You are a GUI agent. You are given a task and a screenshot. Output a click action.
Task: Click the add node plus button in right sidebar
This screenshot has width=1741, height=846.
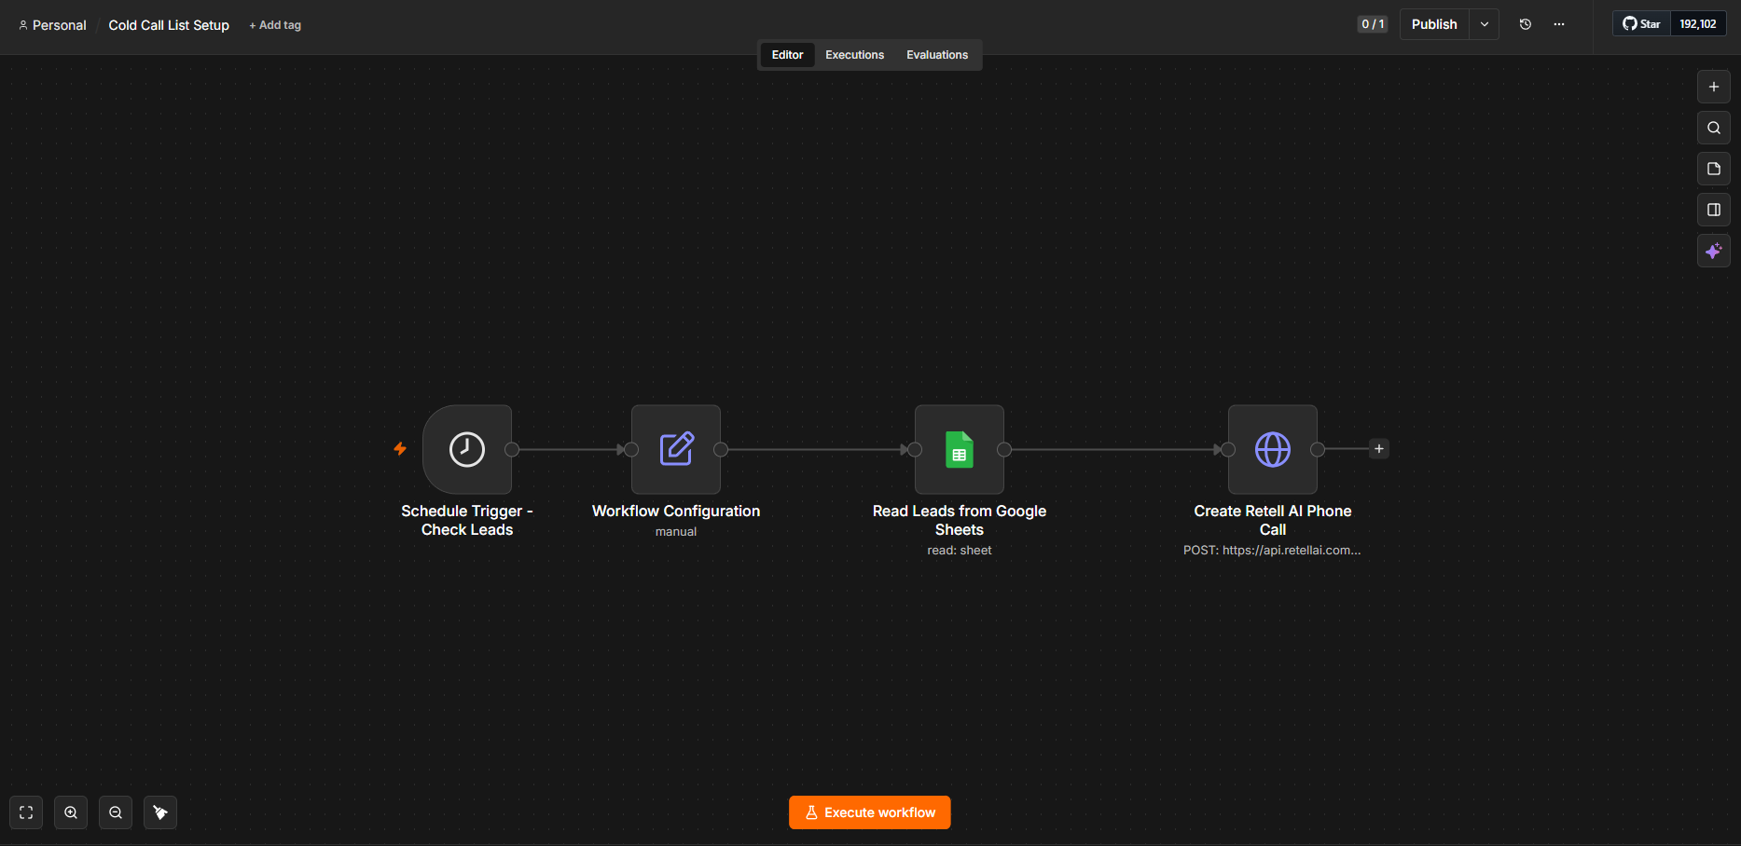tap(1714, 87)
